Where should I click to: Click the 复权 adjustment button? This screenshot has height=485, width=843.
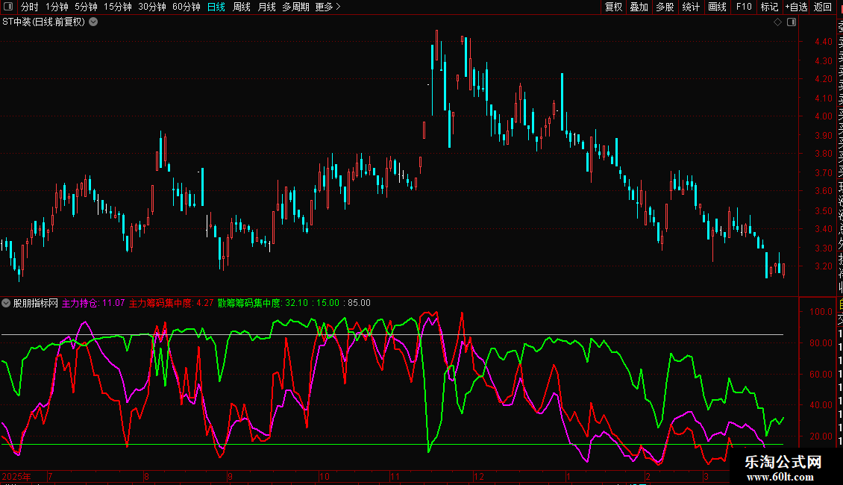tap(613, 7)
